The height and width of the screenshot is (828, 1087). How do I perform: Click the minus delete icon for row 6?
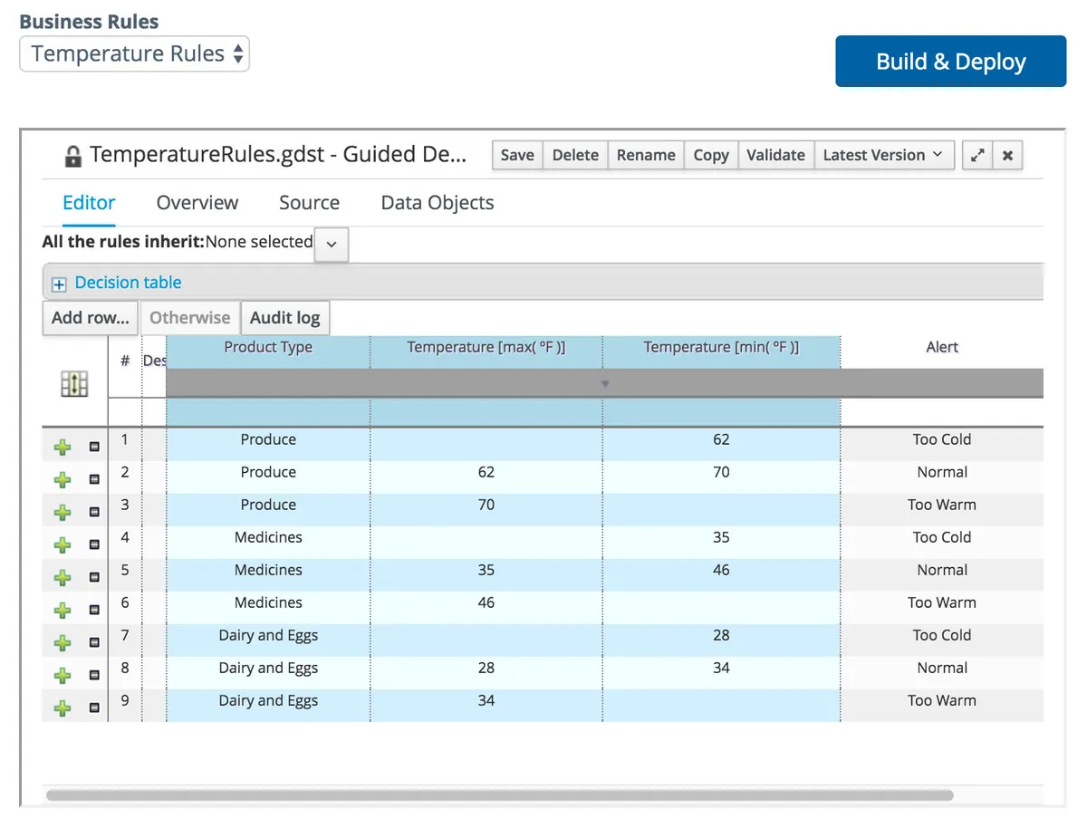(94, 610)
